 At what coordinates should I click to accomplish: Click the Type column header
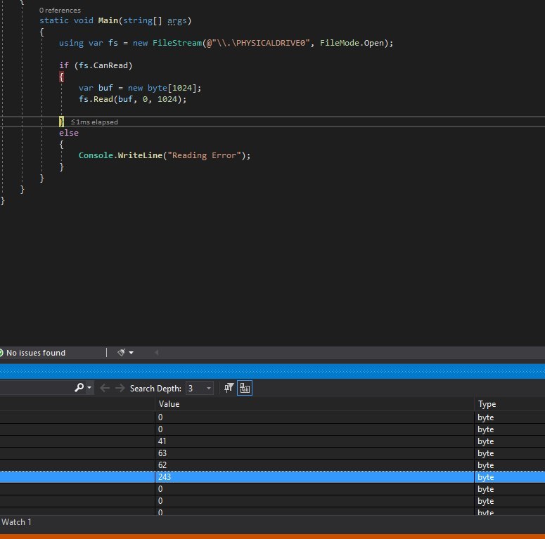487,404
